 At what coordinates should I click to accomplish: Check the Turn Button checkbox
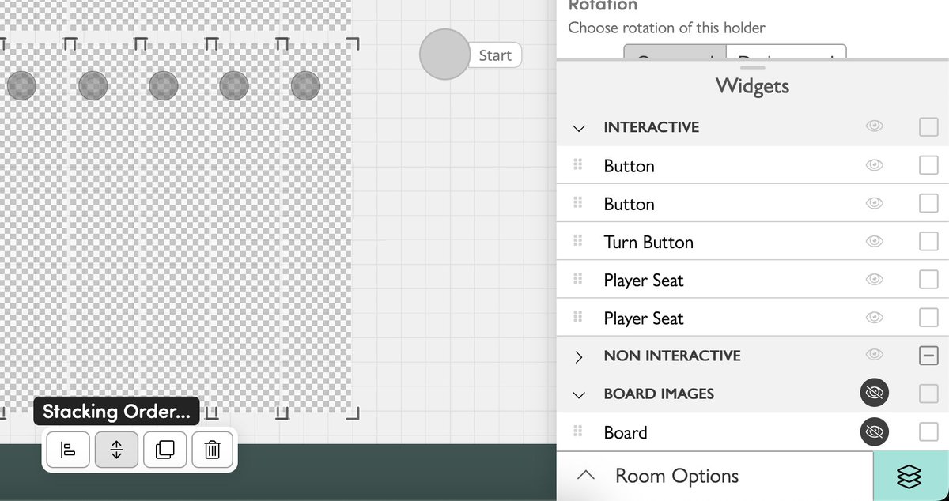[x=928, y=241]
